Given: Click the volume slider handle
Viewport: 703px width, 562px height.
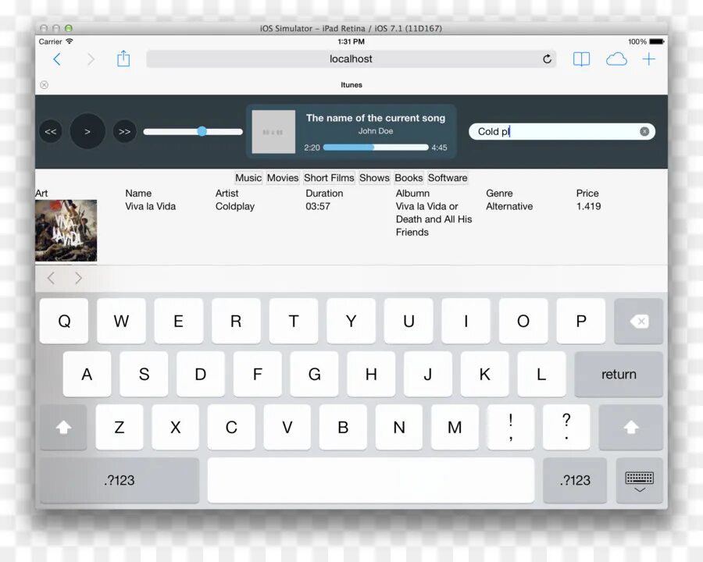Looking at the screenshot, I should pos(202,131).
